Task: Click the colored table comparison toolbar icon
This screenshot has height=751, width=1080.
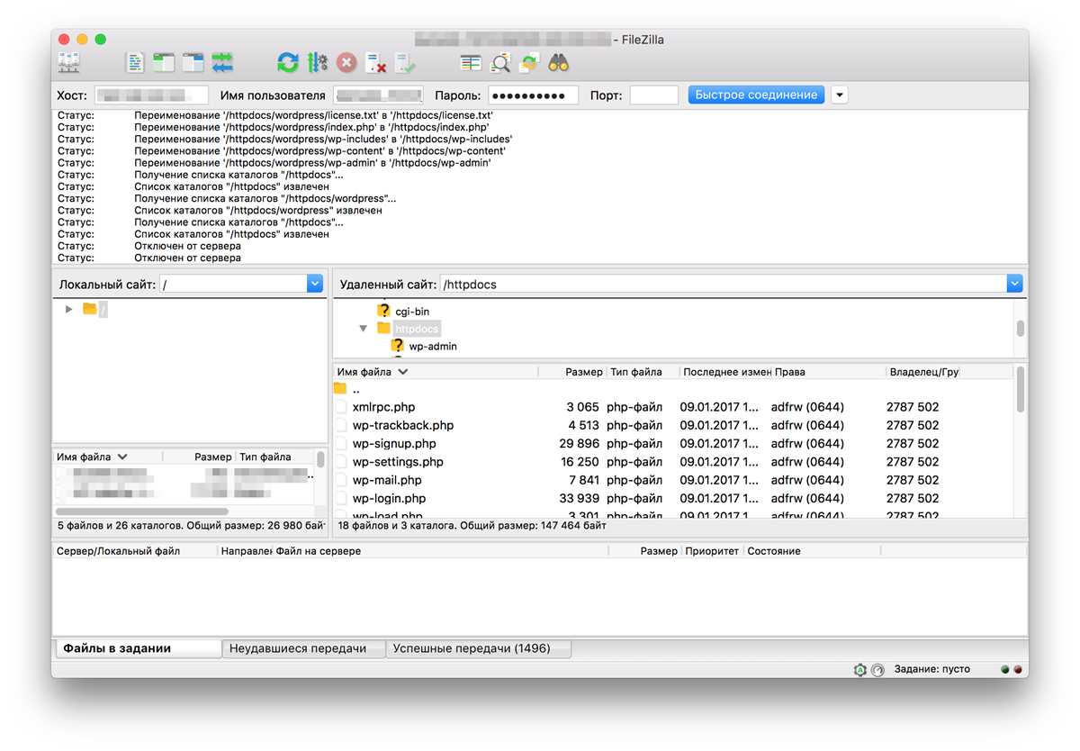Action: [471, 63]
